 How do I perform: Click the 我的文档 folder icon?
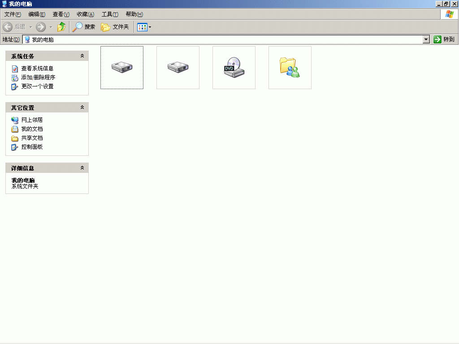(x=15, y=129)
